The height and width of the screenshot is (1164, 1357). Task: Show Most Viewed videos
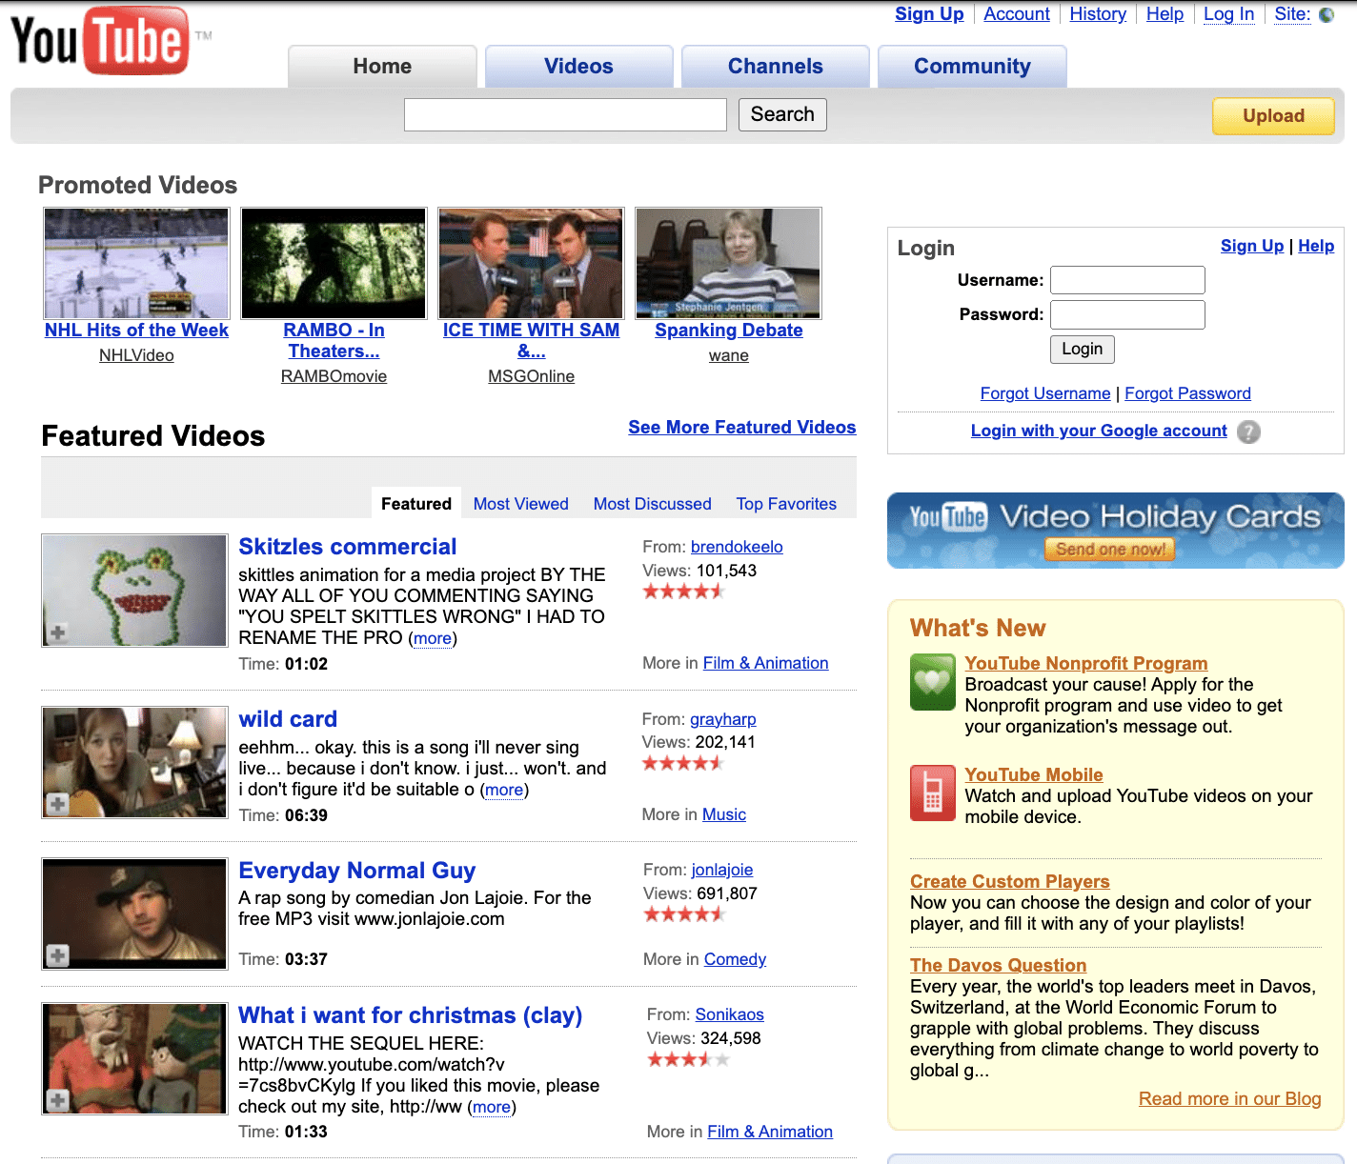(x=521, y=504)
